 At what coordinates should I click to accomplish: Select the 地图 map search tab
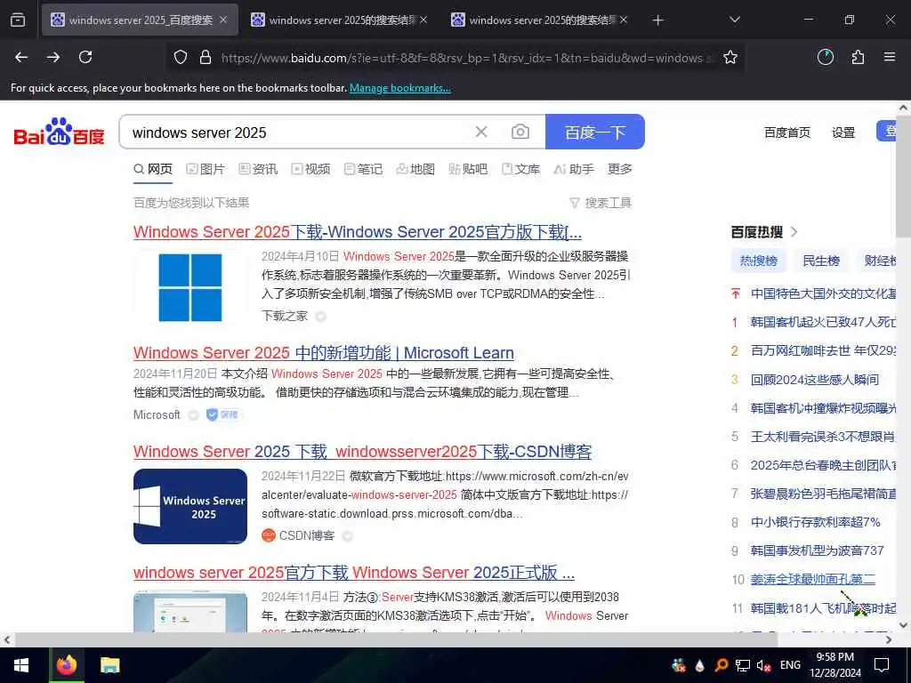(415, 169)
